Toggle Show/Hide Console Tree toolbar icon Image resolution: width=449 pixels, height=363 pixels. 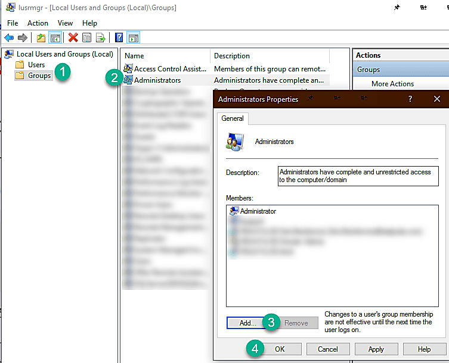pyautogui.click(x=55, y=37)
